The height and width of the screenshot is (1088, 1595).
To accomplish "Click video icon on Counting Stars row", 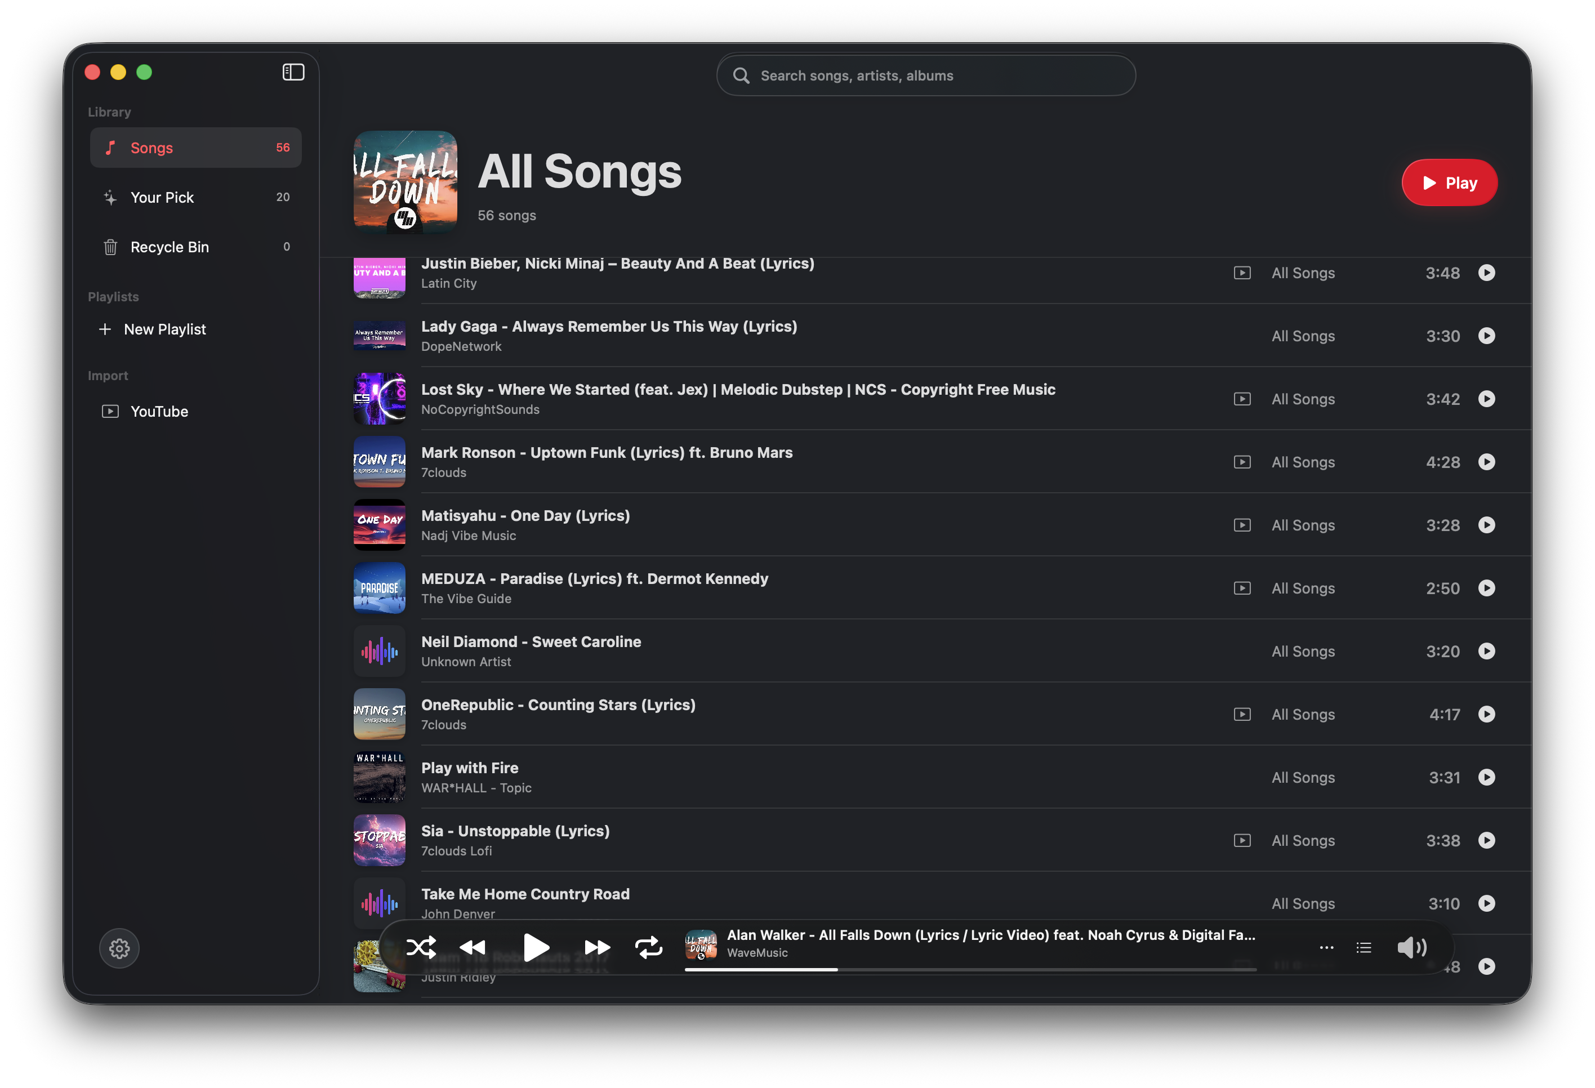I will click(1242, 715).
